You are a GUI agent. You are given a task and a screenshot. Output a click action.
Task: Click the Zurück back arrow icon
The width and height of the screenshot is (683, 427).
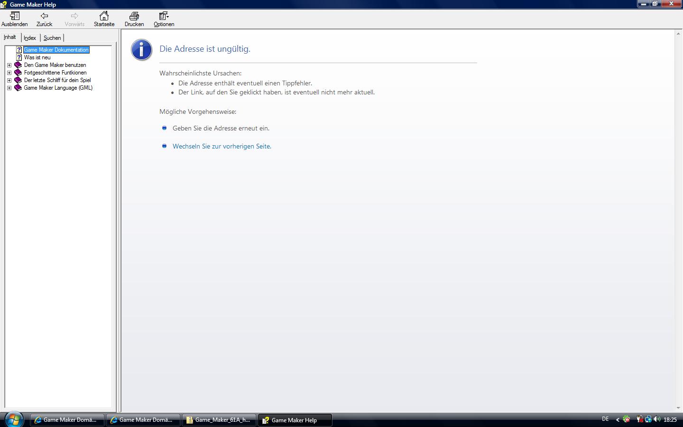[44, 16]
